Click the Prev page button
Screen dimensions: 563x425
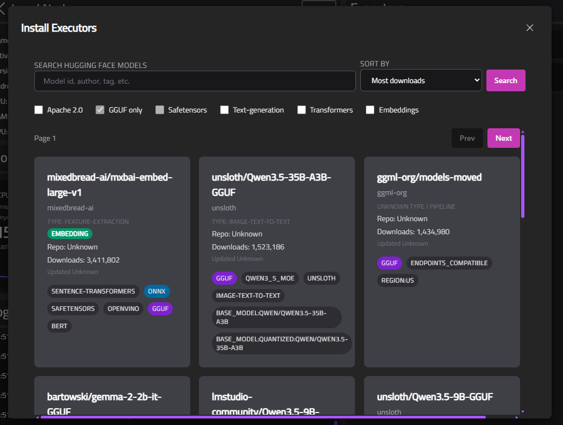[x=467, y=138]
